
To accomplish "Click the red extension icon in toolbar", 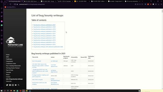I will [x=148, y=4].
